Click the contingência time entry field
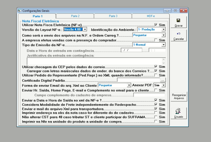Viewport: 211px width, 142px height. [157, 50]
